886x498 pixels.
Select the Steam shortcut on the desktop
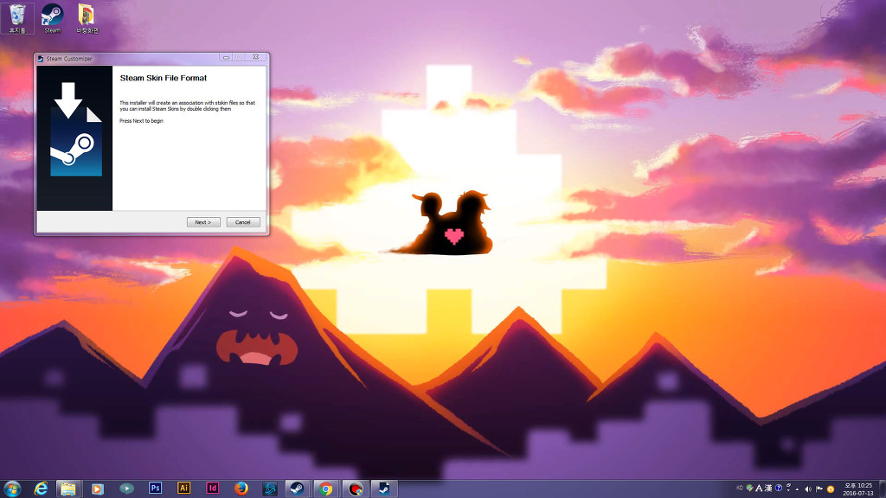(x=53, y=17)
